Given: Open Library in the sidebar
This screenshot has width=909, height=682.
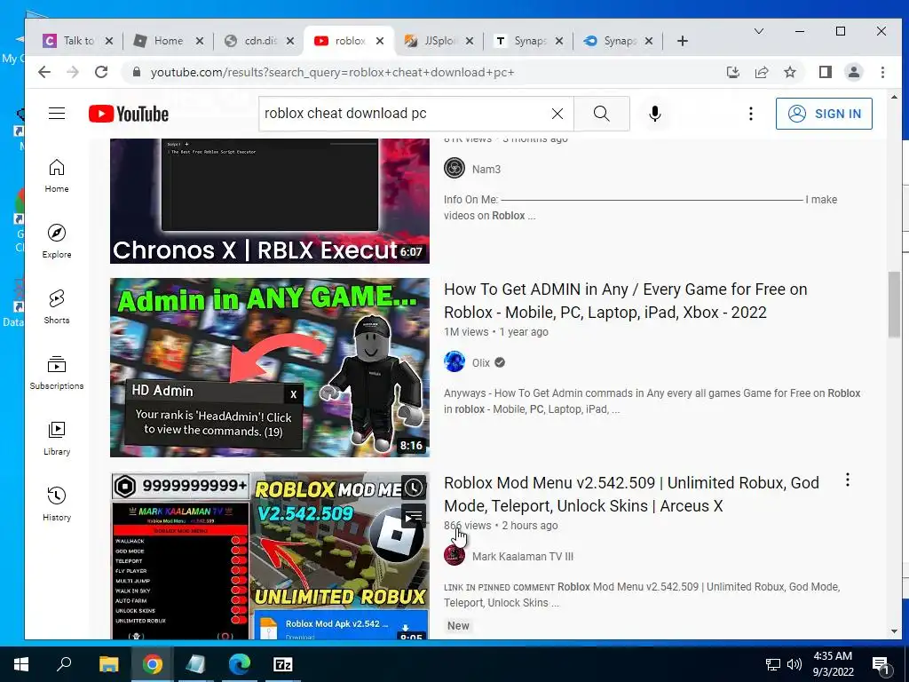Looking at the screenshot, I should pos(57,439).
